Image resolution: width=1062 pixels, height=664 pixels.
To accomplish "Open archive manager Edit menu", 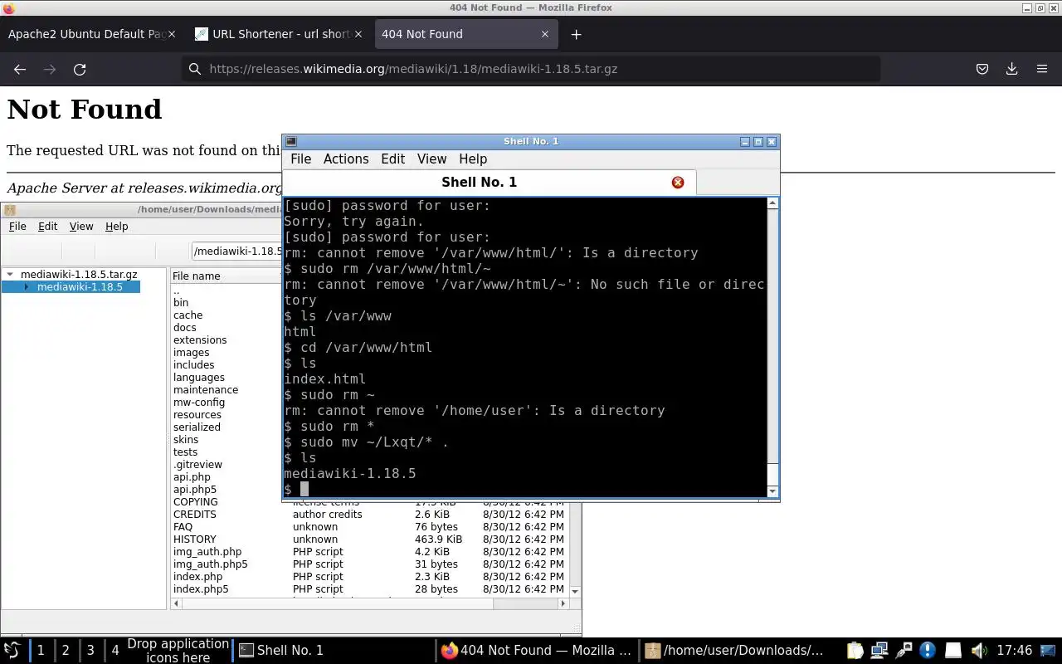I will [x=48, y=226].
